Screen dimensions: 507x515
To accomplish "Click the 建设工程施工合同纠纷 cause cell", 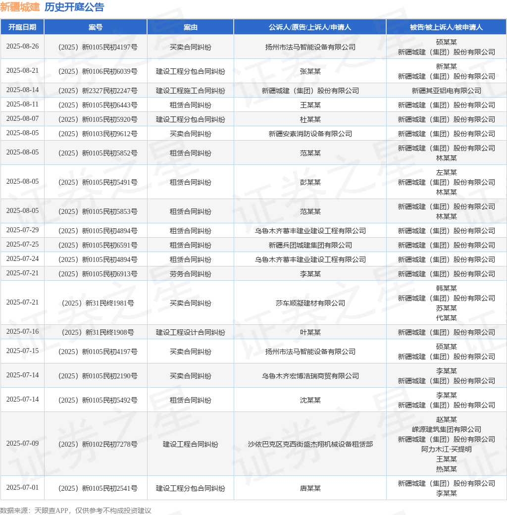I will tap(191, 91).
